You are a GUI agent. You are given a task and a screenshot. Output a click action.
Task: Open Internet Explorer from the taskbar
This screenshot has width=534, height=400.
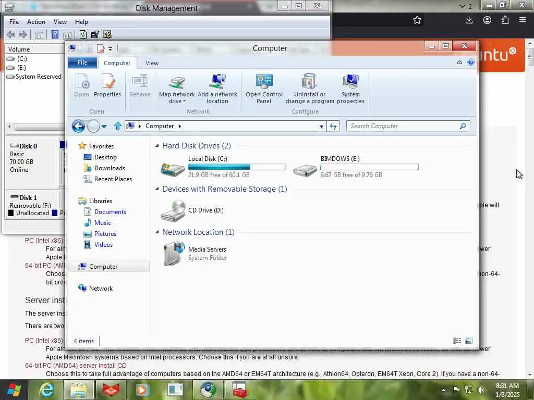tap(47, 390)
